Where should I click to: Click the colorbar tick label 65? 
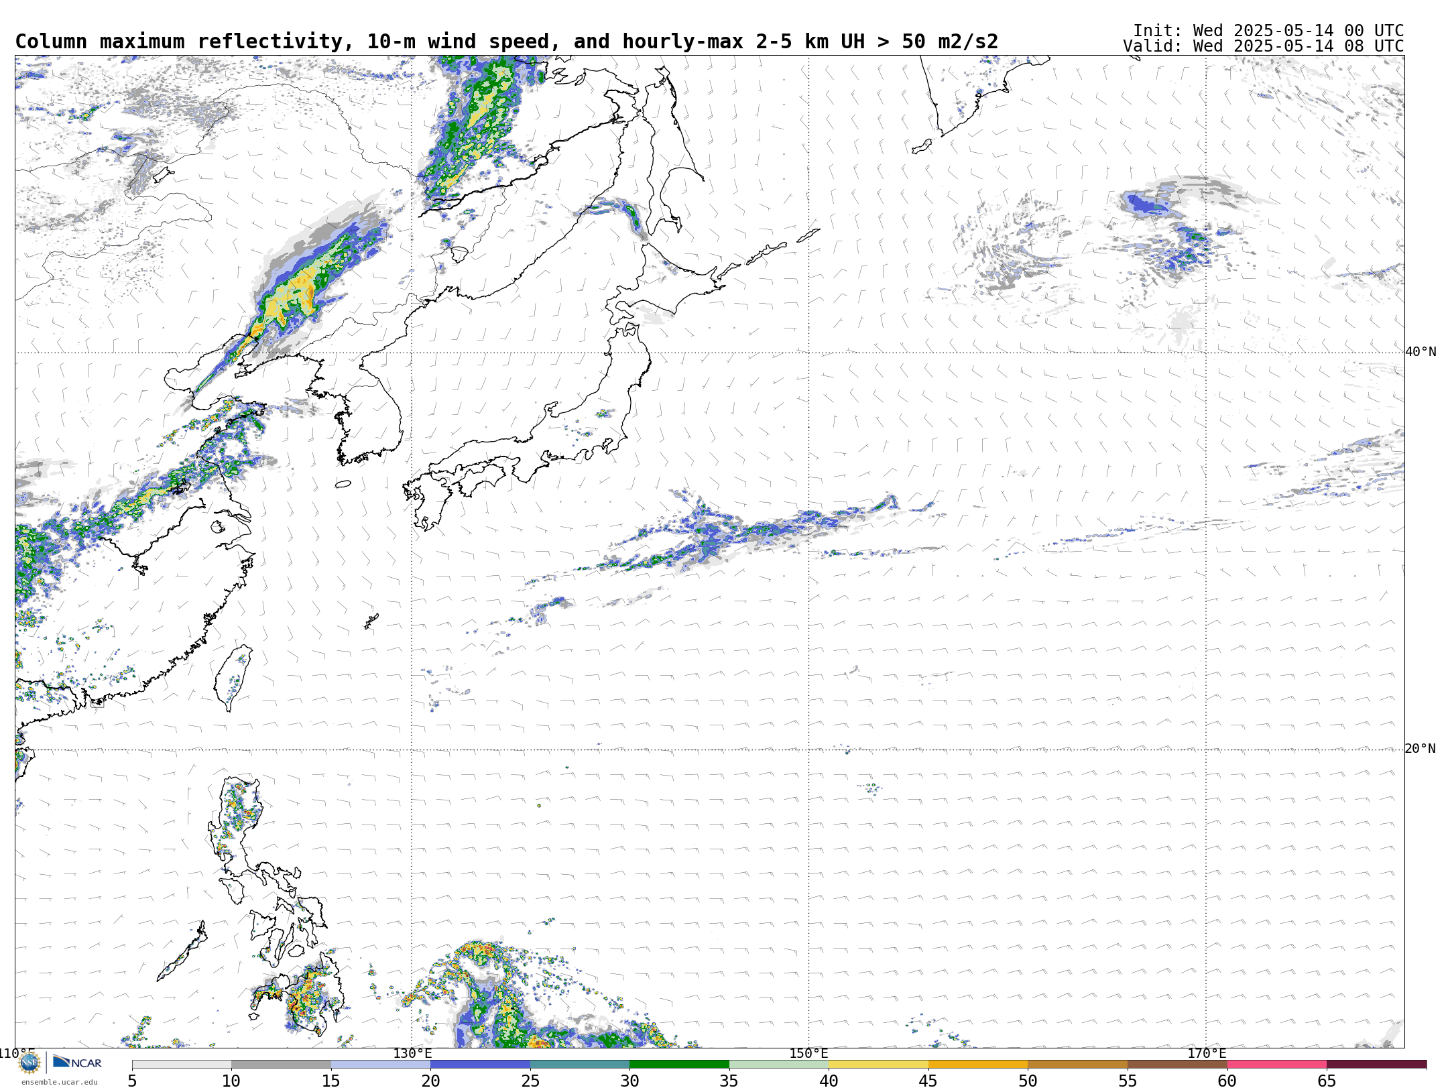[1327, 1081]
